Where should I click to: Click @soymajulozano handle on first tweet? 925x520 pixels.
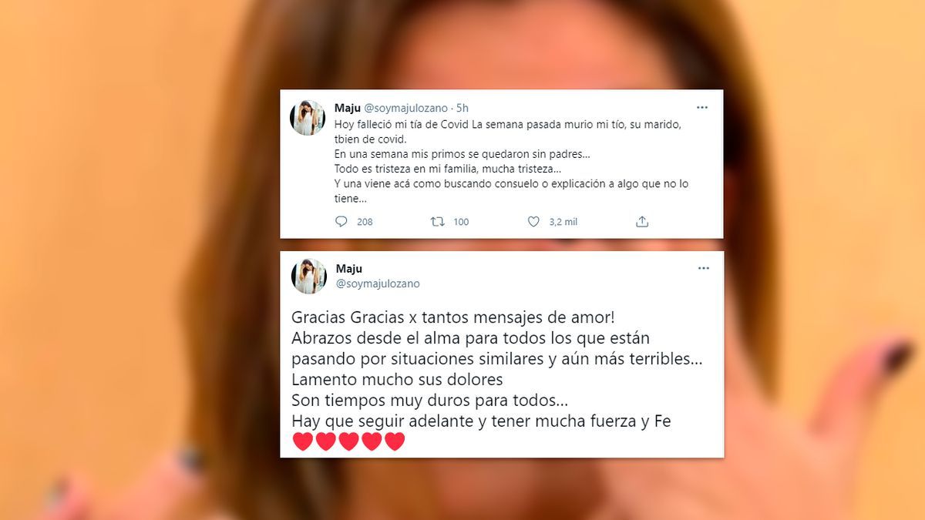point(406,109)
